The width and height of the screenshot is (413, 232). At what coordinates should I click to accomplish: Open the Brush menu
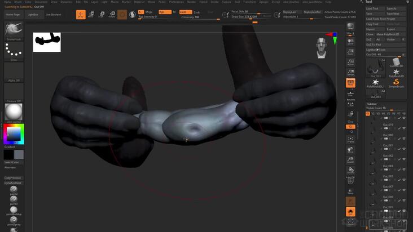click(x=18, y=2)
